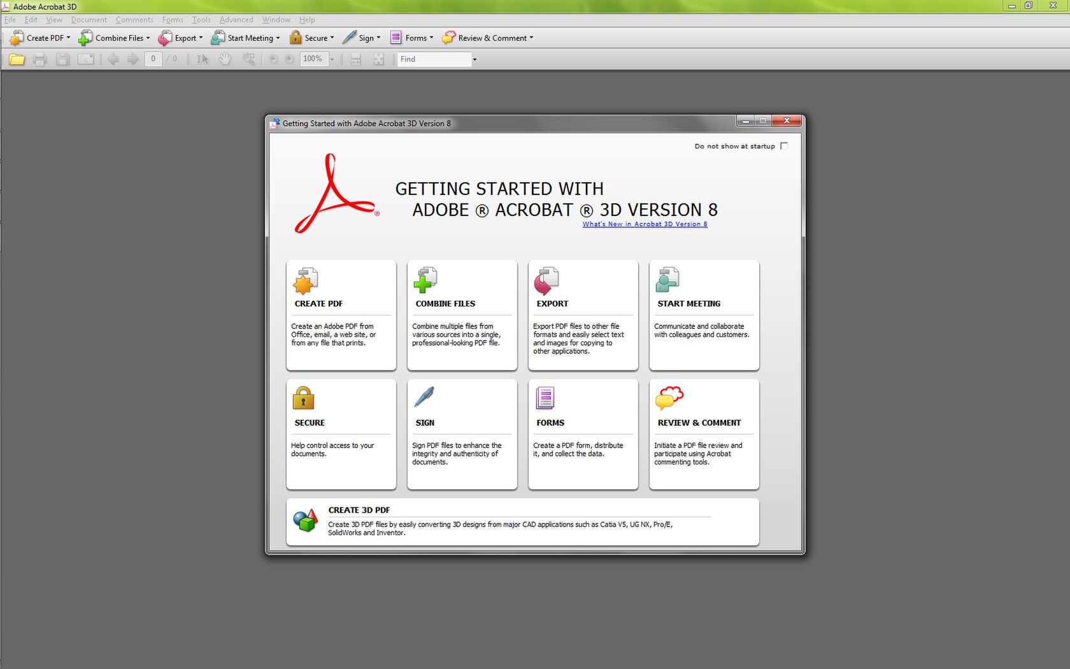Open the Advanced menu
Screen dimensions: 1070x669
tap(236, 20)
